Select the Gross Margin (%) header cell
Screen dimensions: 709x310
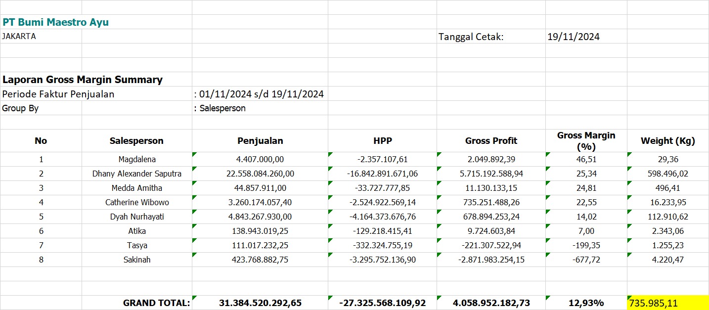pyautogui.click(x=586, y=141)
